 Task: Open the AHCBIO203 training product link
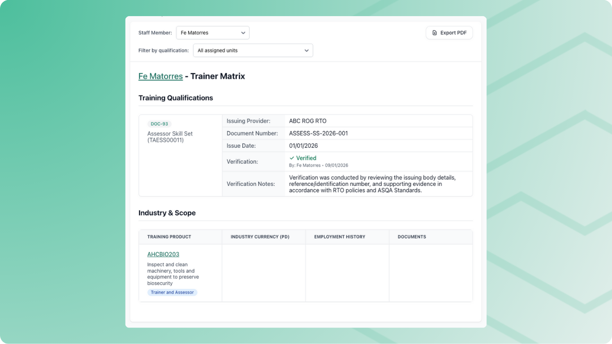[x=163, y=254]
